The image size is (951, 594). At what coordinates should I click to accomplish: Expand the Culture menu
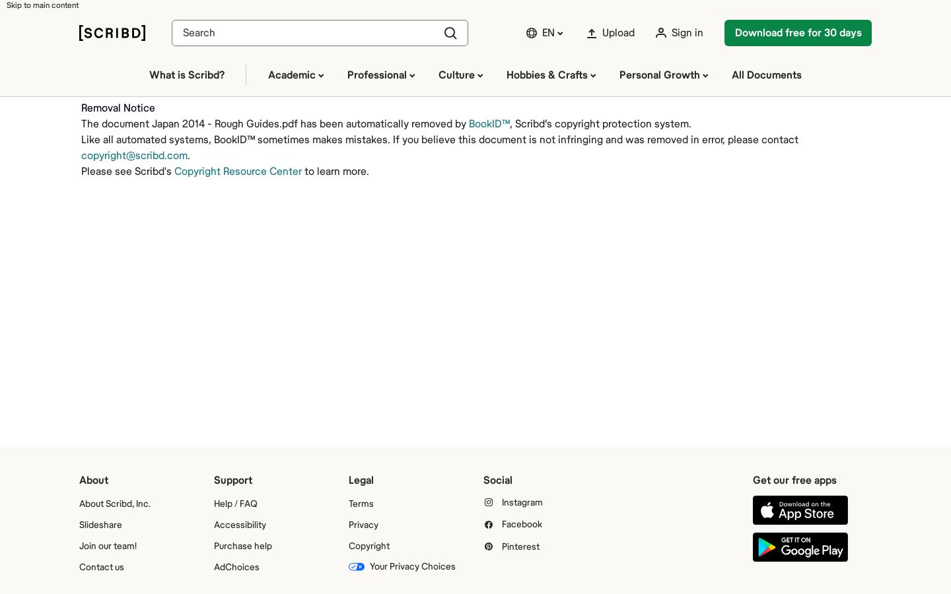[x=461, y=75]
